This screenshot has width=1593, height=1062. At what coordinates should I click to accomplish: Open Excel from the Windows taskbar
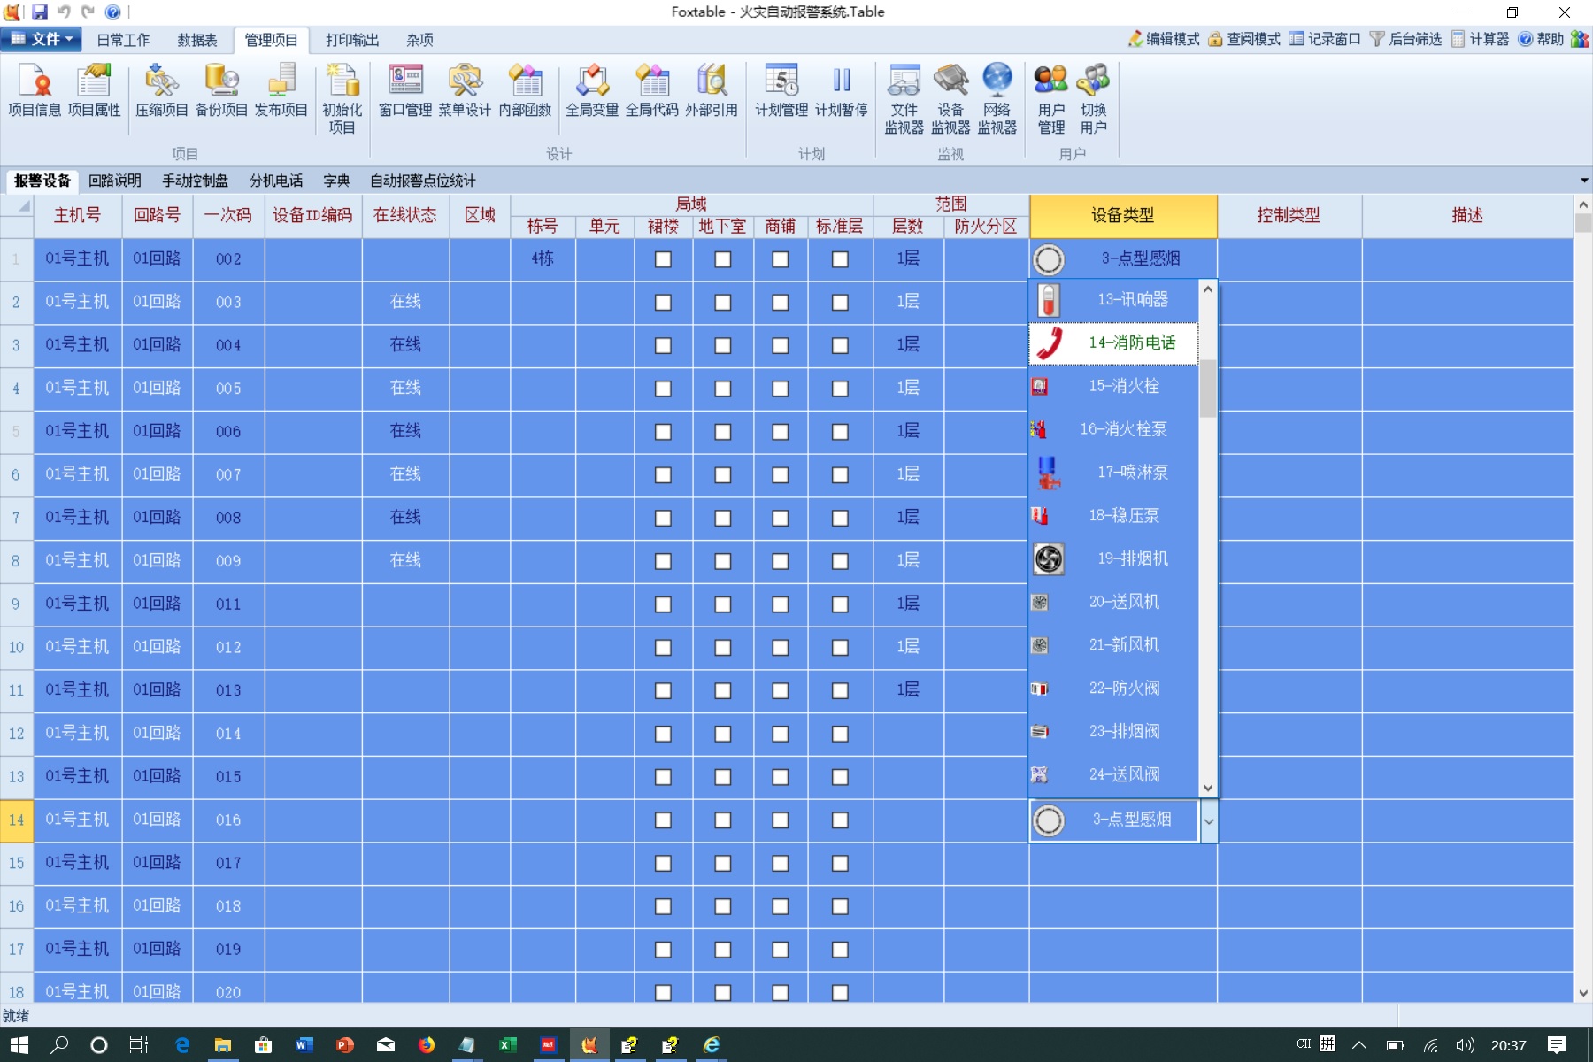[x=507, y=1045]
